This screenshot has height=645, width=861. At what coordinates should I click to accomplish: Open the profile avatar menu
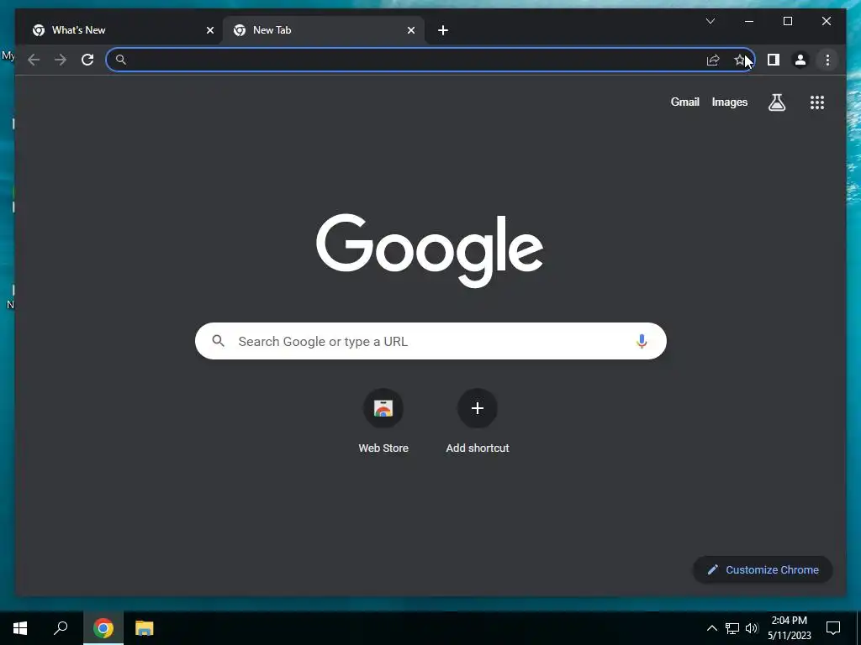(x=800, y=60)
